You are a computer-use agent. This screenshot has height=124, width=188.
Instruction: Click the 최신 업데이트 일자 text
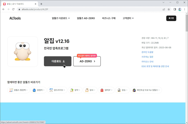tap(156, 47)
